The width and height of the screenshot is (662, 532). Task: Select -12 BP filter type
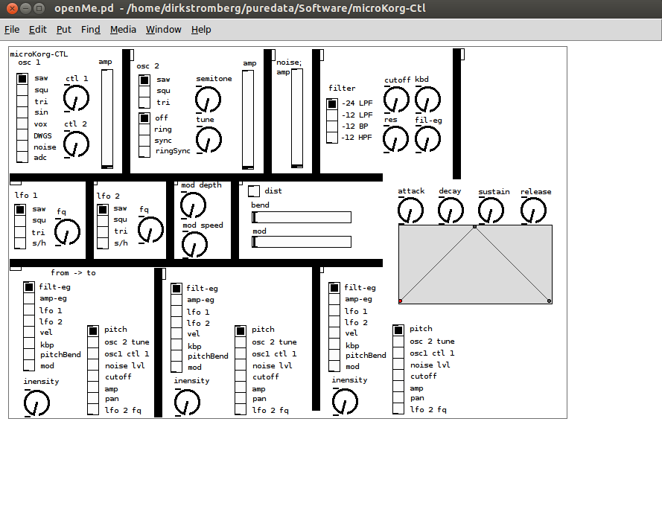point(332,126)
